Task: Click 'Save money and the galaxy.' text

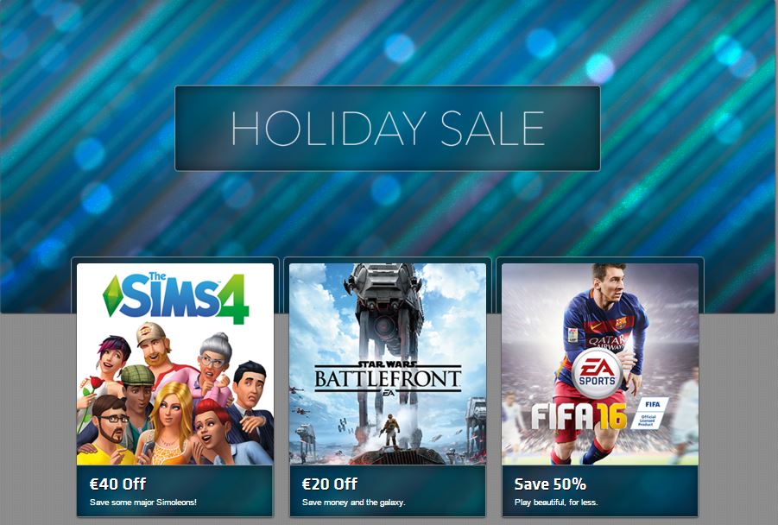Action: 353,503
